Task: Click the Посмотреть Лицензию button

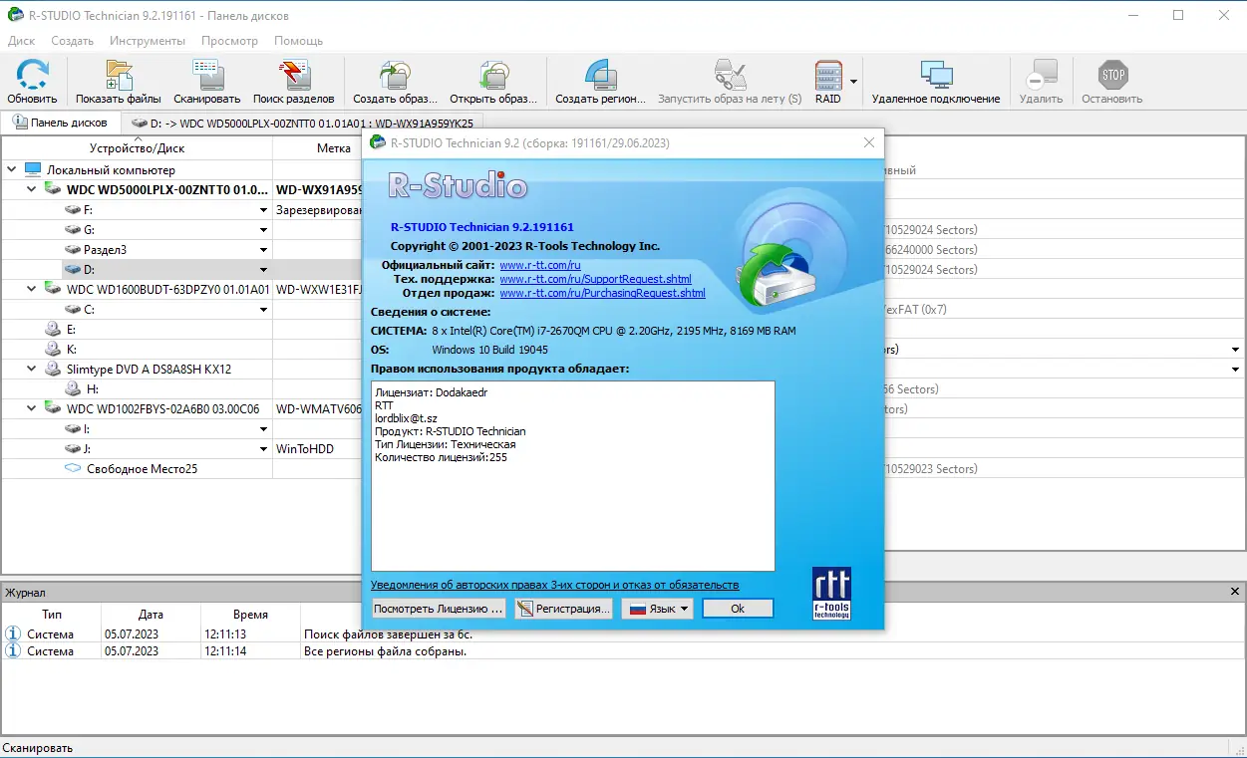Action: 441,608
